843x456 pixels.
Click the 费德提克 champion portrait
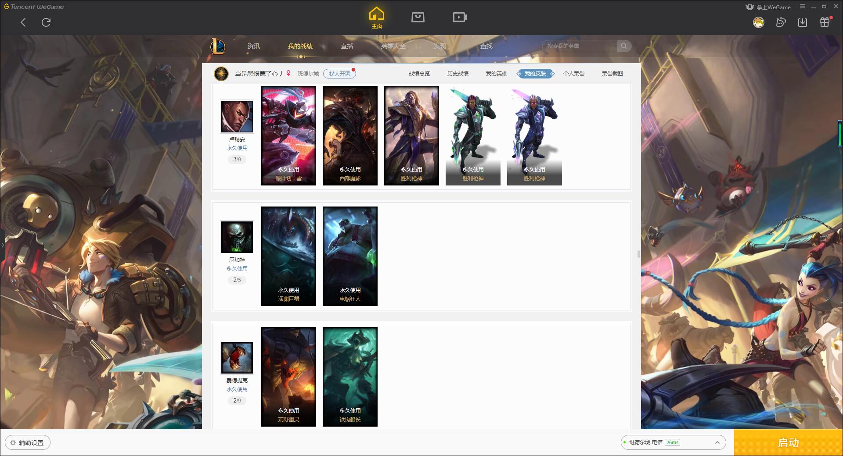[x=237, y=358]
